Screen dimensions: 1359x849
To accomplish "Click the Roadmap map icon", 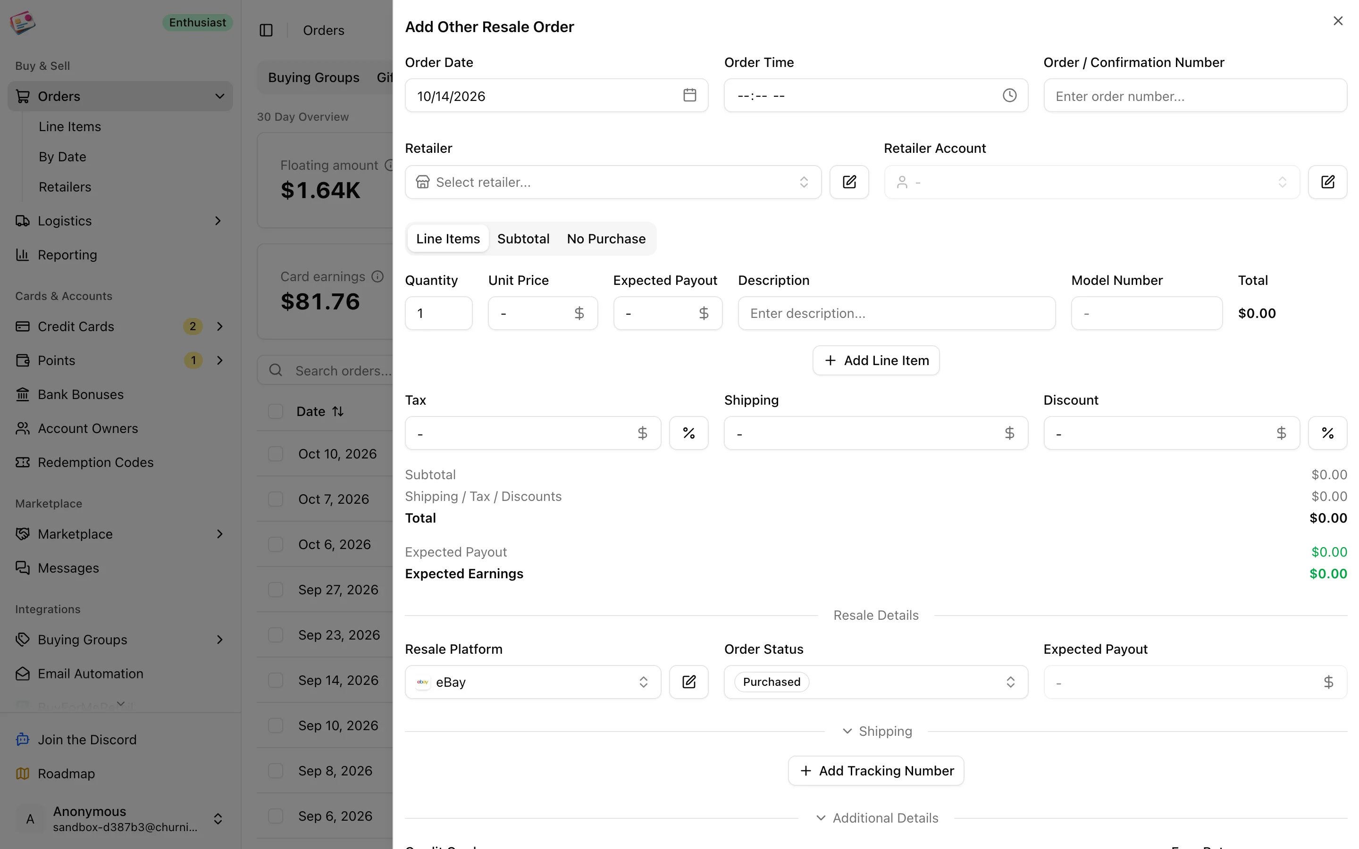I will [23, 774].
